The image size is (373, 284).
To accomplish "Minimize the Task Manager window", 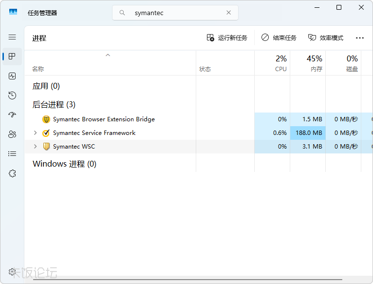I will 317,8.
